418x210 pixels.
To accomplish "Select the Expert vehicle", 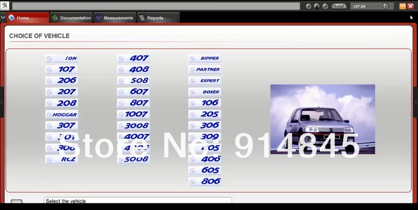I will point(205,81).
